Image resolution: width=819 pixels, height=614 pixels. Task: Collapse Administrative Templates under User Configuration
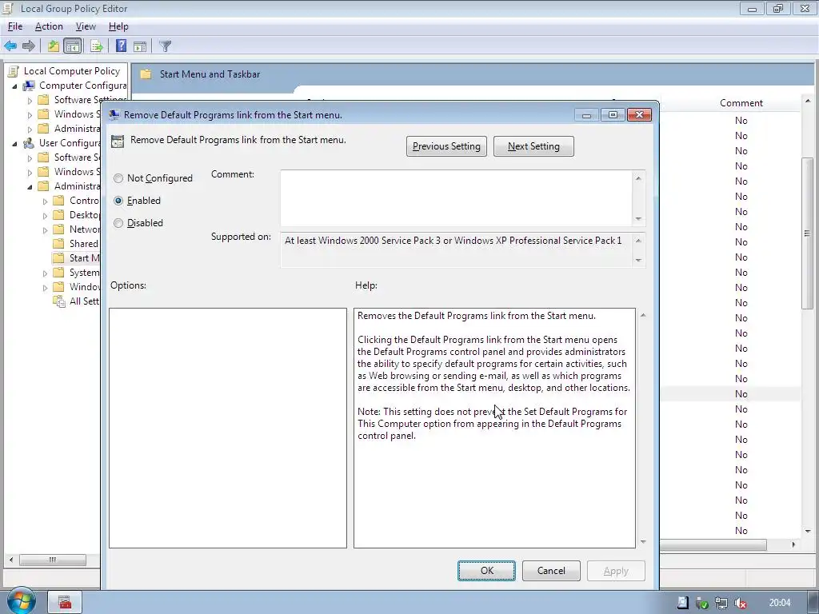(30, 186)
